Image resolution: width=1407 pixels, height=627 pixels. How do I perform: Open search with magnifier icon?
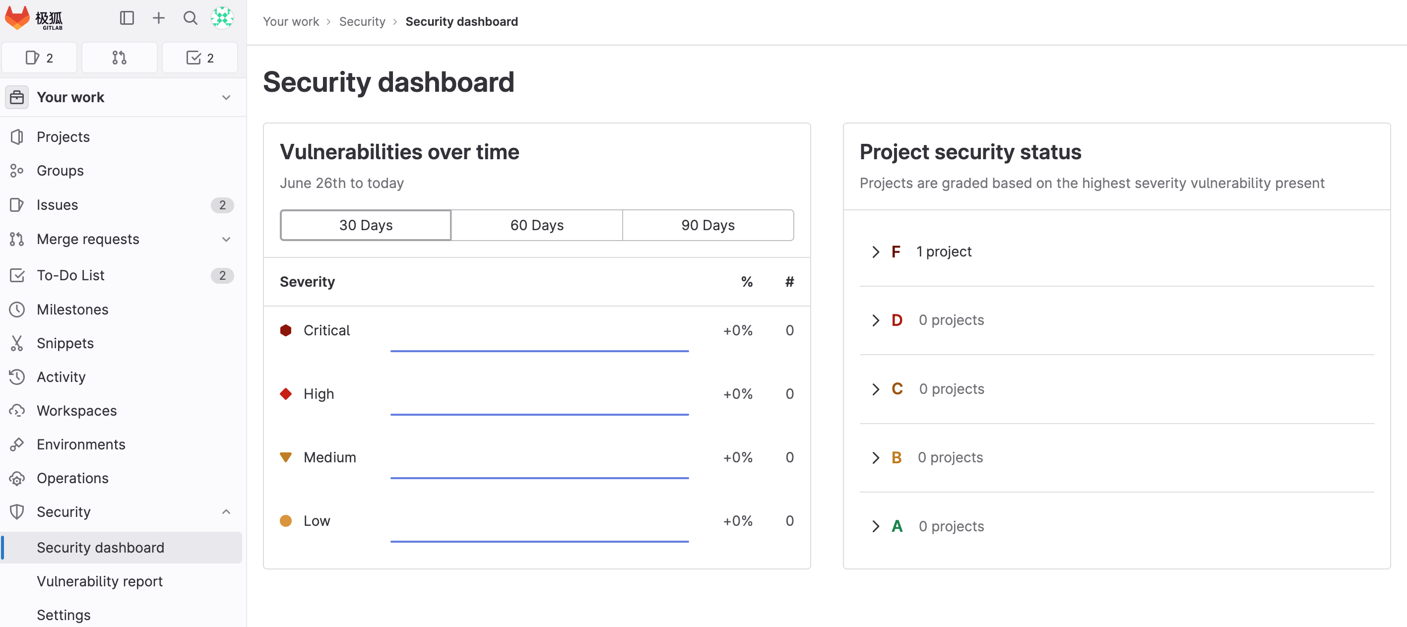[x=190, y=18]
